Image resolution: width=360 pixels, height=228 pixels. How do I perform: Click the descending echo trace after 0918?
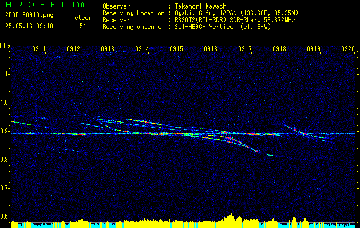(308, 133)
